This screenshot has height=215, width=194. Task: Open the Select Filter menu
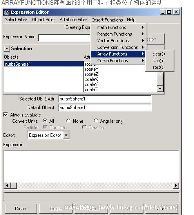click(x=16, y=20)
